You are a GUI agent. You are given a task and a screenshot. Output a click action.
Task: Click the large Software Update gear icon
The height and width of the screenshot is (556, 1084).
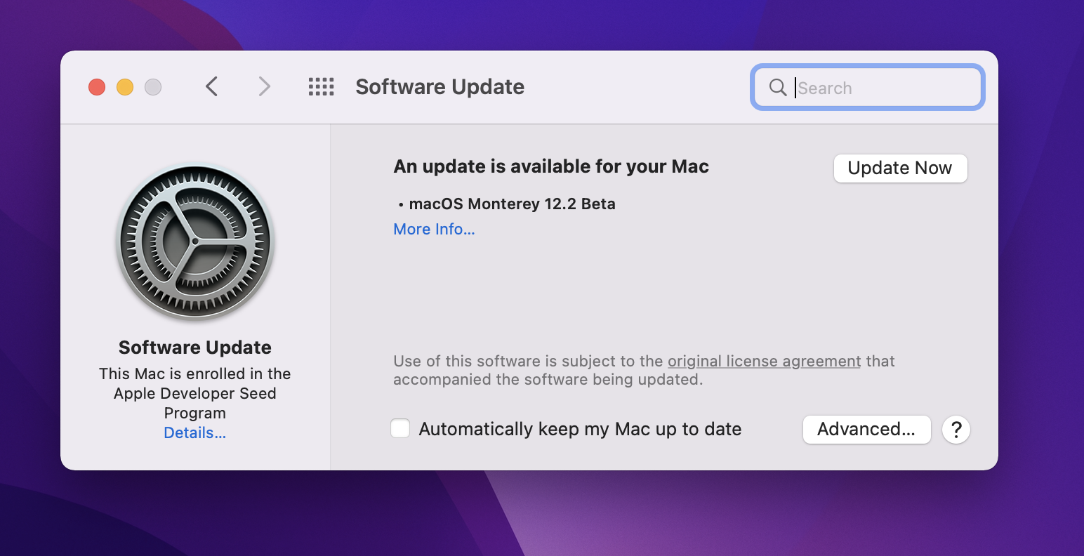[195, 242]
